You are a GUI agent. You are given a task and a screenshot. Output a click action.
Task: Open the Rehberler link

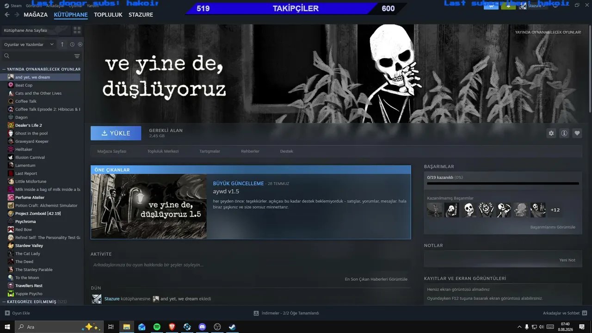click(250, 151)
